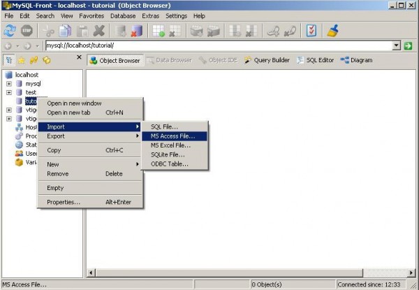The image size is (419, 290).
Task: Switch to the SQL Editor tab
Action: 316,60
